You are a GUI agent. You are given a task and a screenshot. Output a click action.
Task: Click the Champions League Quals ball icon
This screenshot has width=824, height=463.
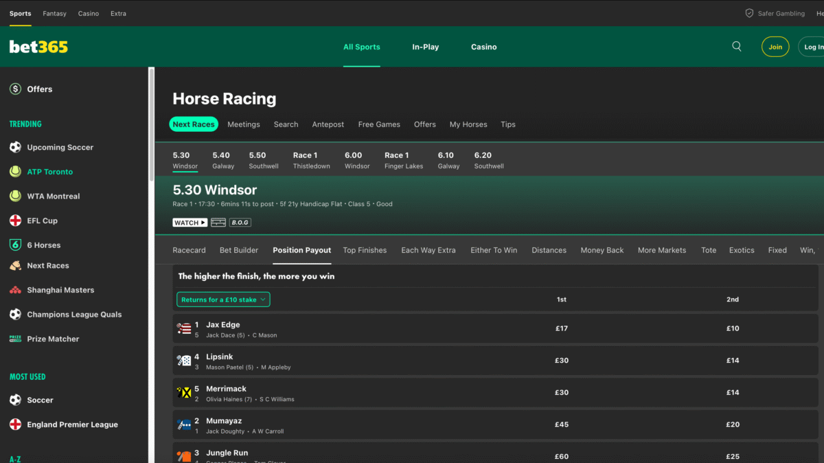[15, 314]
